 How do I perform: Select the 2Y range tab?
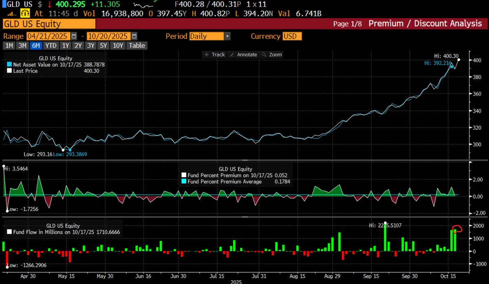(x=78, y=46)
